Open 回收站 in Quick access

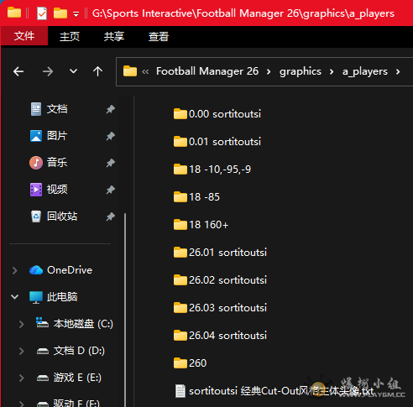pos(62,217)
